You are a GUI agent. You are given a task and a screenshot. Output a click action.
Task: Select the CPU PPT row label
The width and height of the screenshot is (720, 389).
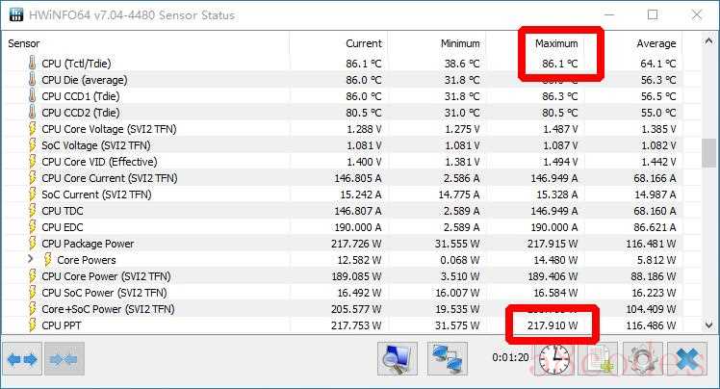click(61, 325)
